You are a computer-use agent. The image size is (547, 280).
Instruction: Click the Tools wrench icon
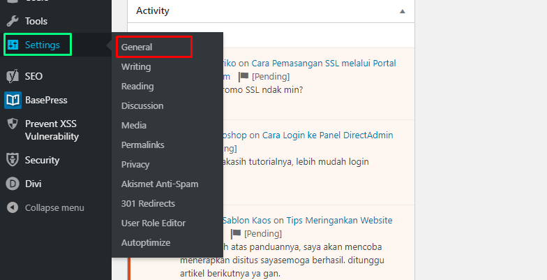tap(12, 22)
